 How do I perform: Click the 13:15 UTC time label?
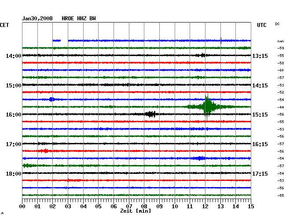(x=260, y=56)
